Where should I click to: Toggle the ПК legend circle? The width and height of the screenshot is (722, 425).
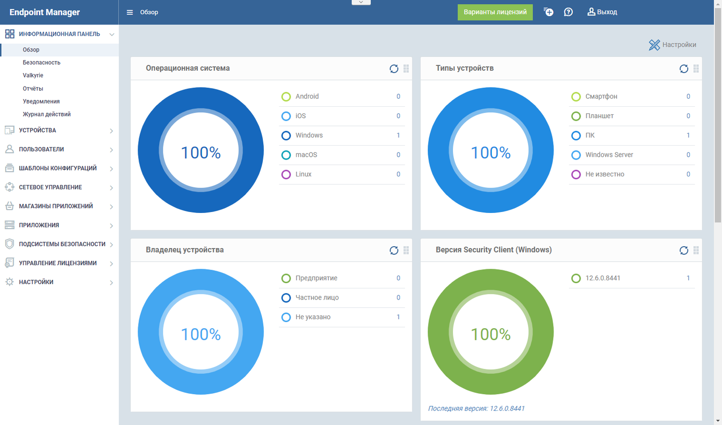pyautogui.click(x=576, y=136)
